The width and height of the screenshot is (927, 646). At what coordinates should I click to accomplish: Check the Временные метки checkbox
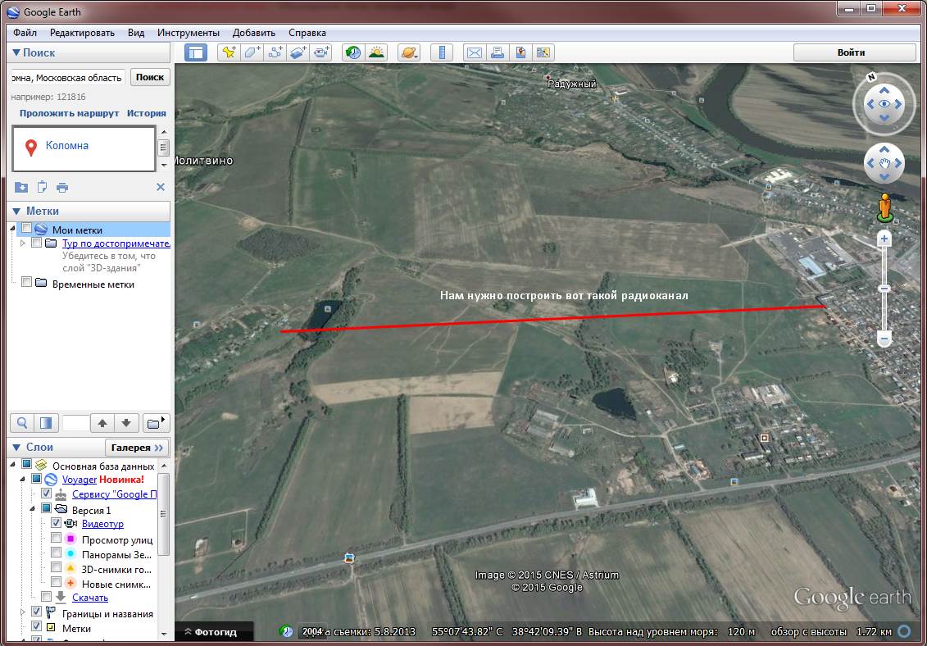[27, 283]
